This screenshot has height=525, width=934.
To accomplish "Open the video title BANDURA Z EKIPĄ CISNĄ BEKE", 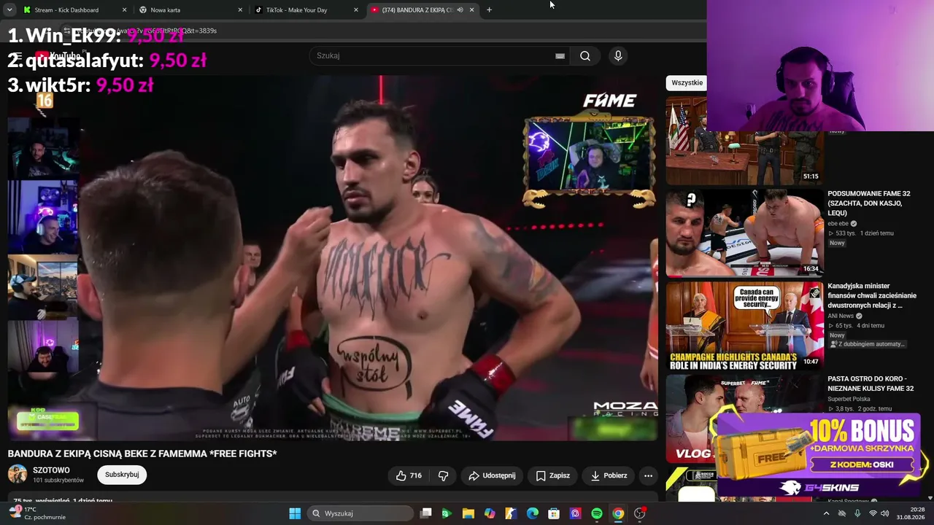I will (x=142, y=454).
